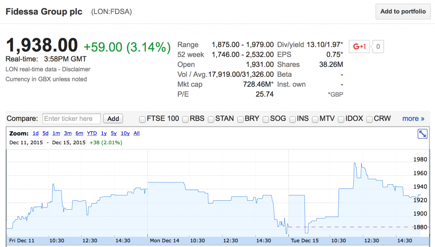Click the (LON:FDSA) ticker text
The width and height of the screenshot is (435, 247).
[112, 11]
